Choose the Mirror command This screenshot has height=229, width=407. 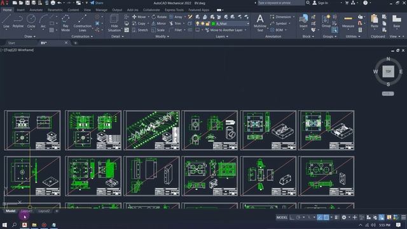pos(158,24)
